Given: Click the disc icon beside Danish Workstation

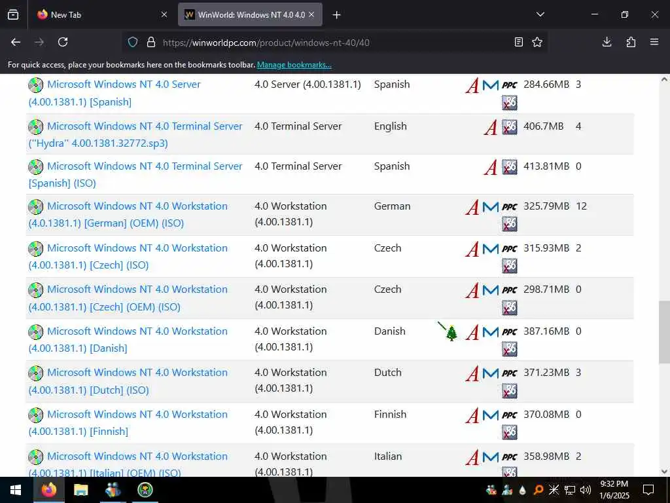Looking at the screenshot, I should (x=35, y=331).
